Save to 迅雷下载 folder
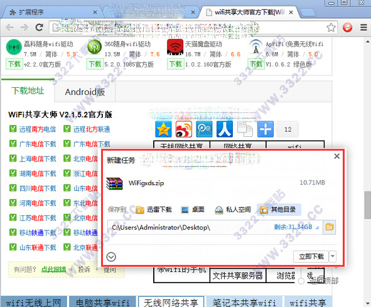Image resolution: width=371 pixels, height=307 pixels. (154, 210)
